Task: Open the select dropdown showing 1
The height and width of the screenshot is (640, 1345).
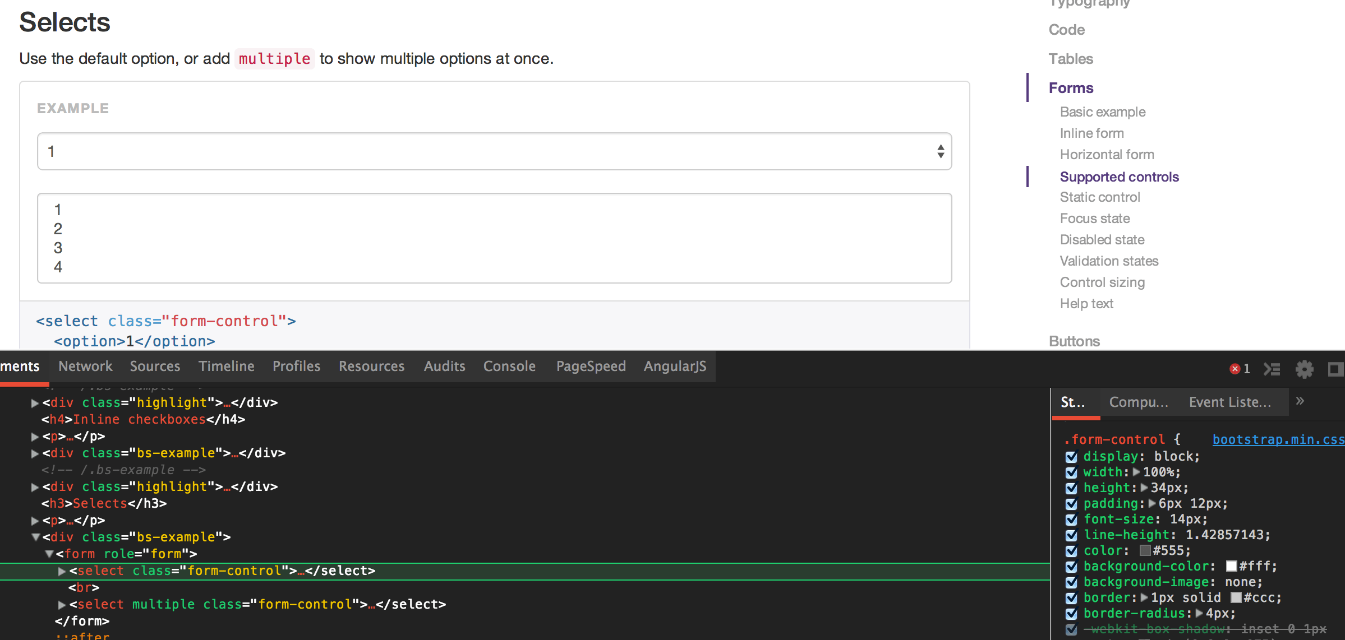Action: [494, 151]
